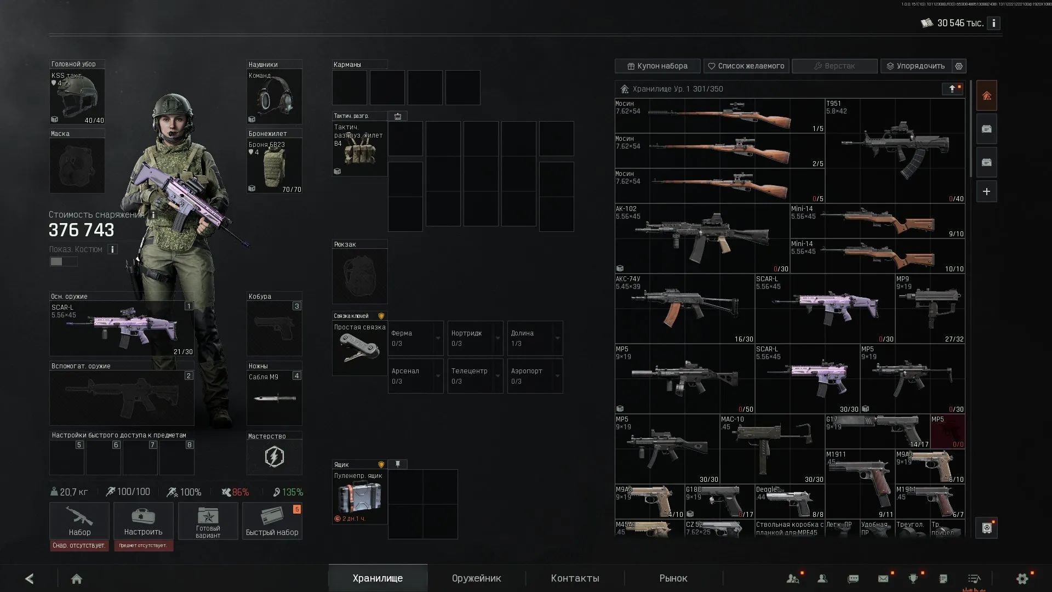Click the mastery lightning icon
The width and height of the screenshot is (1052, 592).
tap(275, 457)
